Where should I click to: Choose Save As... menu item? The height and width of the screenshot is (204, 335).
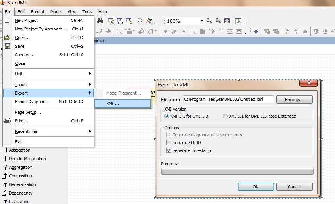[x=48, y=55]
